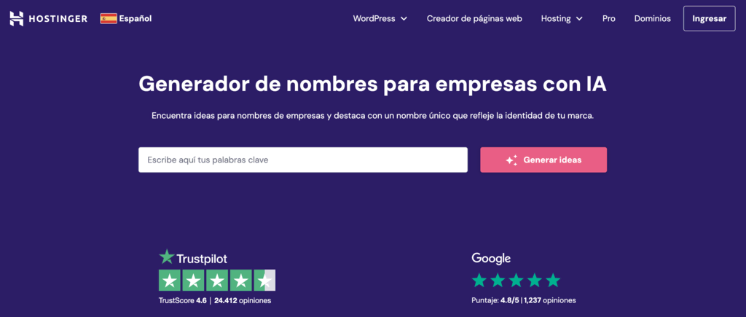Click the Trustpilot green star logo
Image resolution: width=746 pixels, height=317 pixels.
pos(167,257)
